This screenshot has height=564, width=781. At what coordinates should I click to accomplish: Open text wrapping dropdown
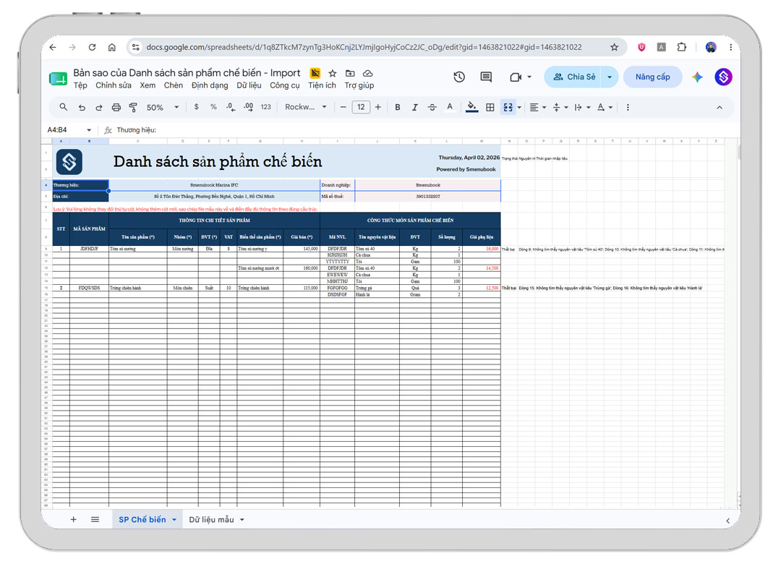(x=581, y=107)
